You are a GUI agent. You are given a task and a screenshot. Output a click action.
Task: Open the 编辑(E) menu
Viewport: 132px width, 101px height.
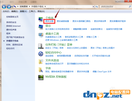[x=15, y=11]
